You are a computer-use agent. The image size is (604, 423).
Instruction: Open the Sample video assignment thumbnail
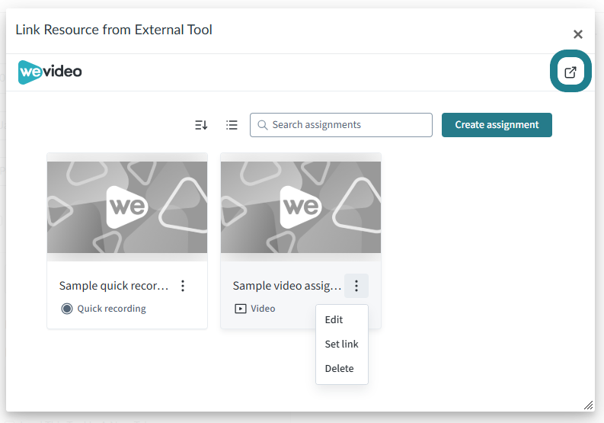click(x=300, y=207)
